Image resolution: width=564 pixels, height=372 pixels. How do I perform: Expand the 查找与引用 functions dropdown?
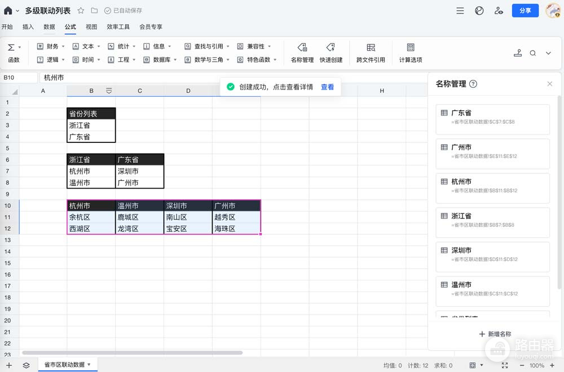(x=207, y=46)
